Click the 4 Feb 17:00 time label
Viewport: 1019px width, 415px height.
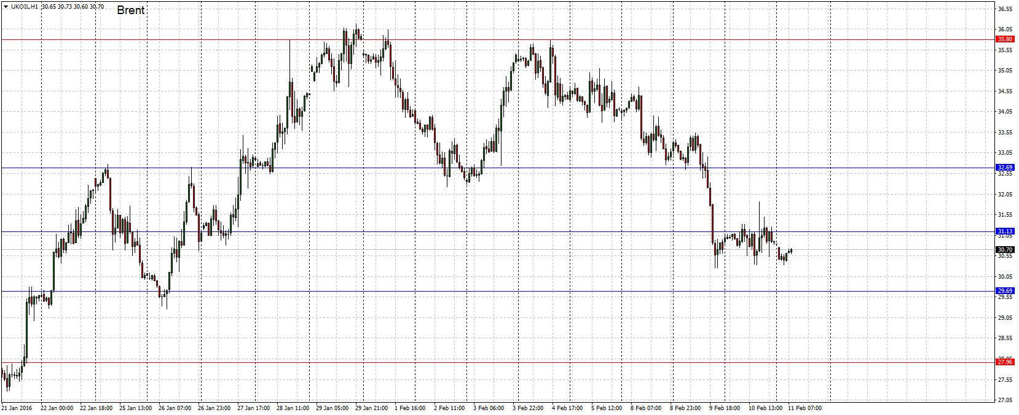(x=567, y=408)
